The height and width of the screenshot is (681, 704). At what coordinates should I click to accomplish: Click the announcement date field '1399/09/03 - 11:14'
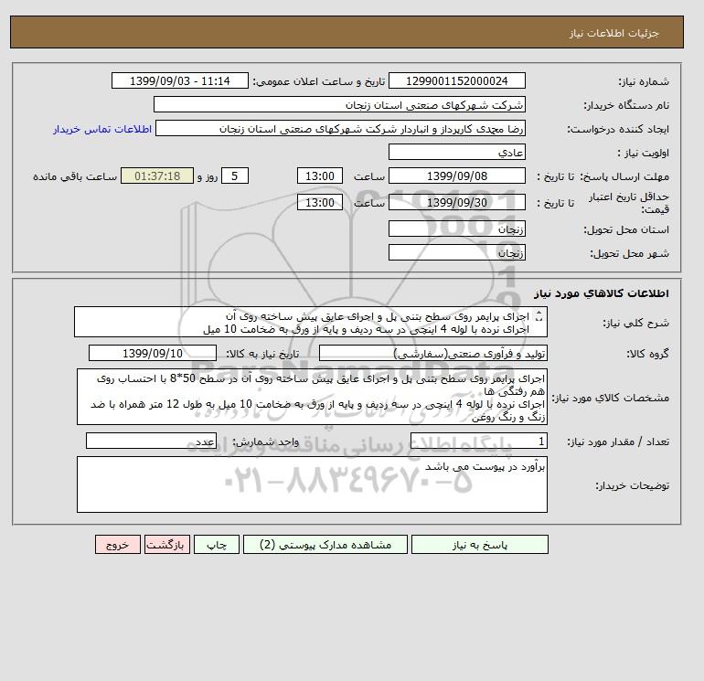pyautogui.click(x=180, y=80)
